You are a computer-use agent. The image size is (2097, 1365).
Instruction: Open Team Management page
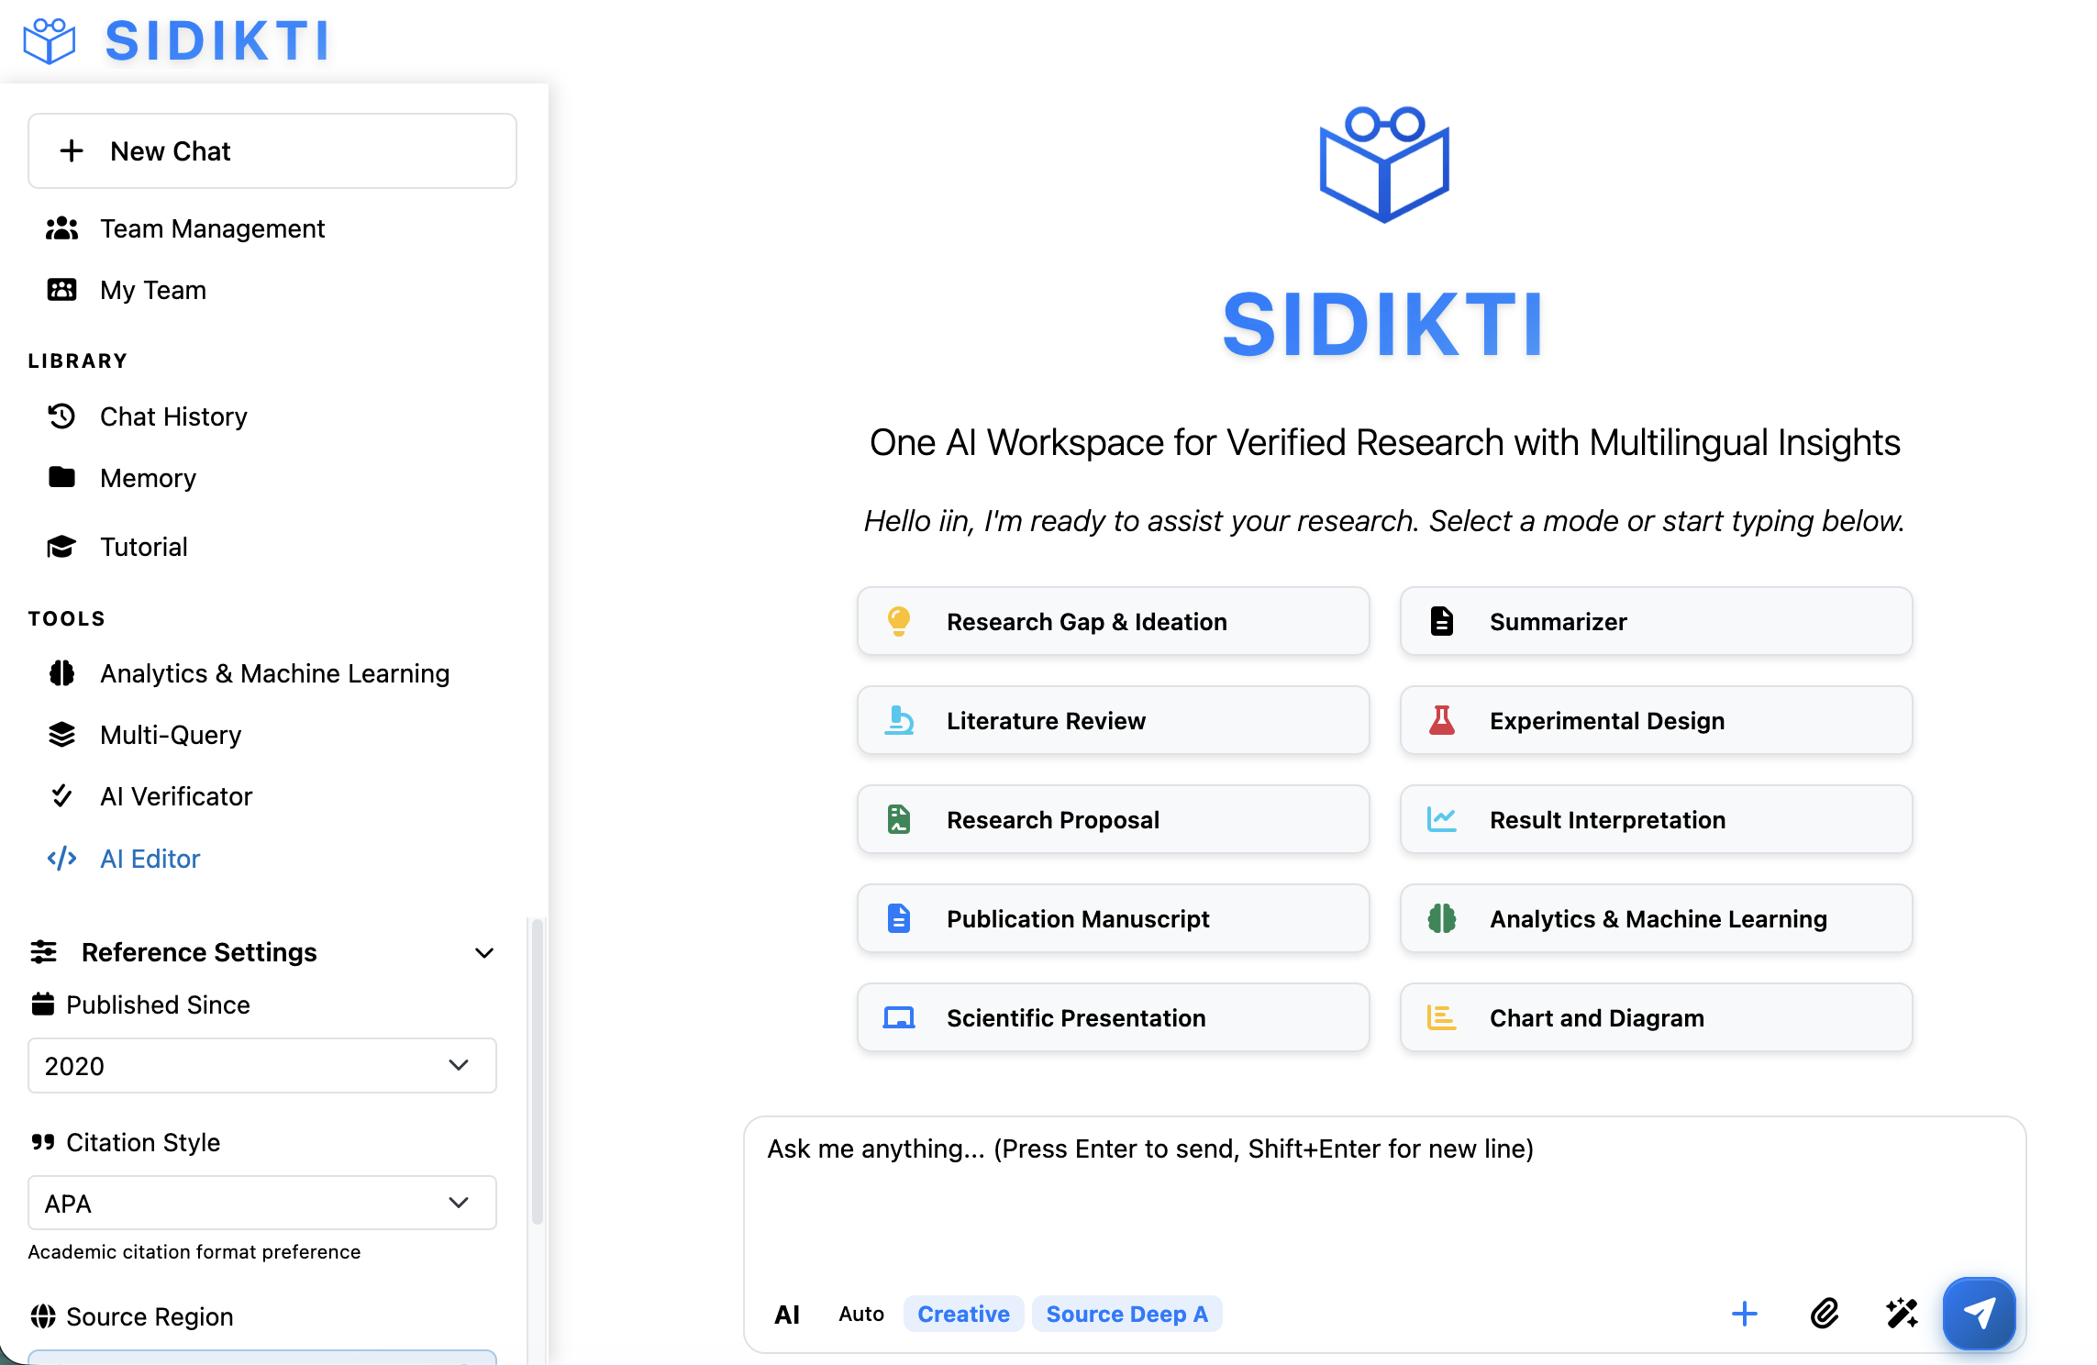click(213, 228)
